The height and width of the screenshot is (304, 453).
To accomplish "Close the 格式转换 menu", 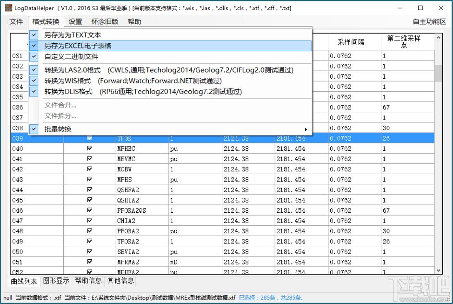I will click(46, 21).
